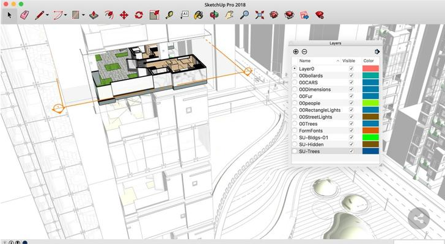Pick the Move tool
The width and height of the screenshot is (445, 244).
pyautogui.click(x=124, y=15)
